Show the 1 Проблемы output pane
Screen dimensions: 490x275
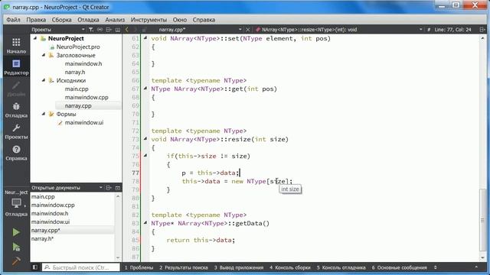tap(139, 267)
